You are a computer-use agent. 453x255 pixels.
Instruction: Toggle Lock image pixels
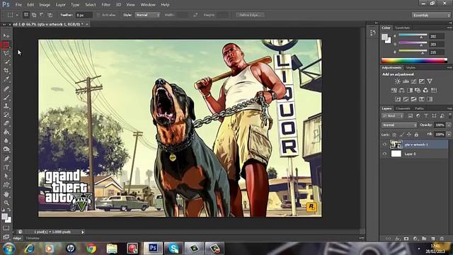[x=401, y=135]
